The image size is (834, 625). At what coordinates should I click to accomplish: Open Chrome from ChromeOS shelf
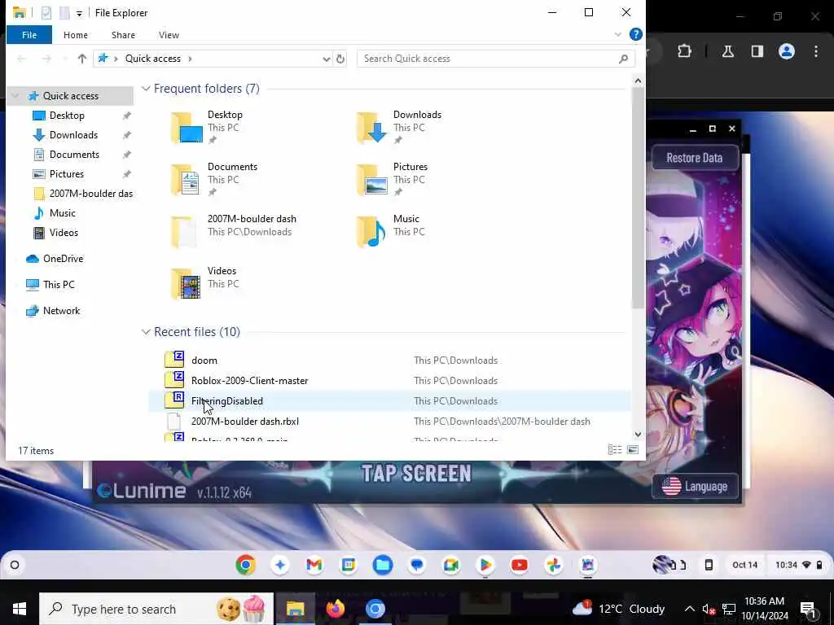(x=245, y=565)
